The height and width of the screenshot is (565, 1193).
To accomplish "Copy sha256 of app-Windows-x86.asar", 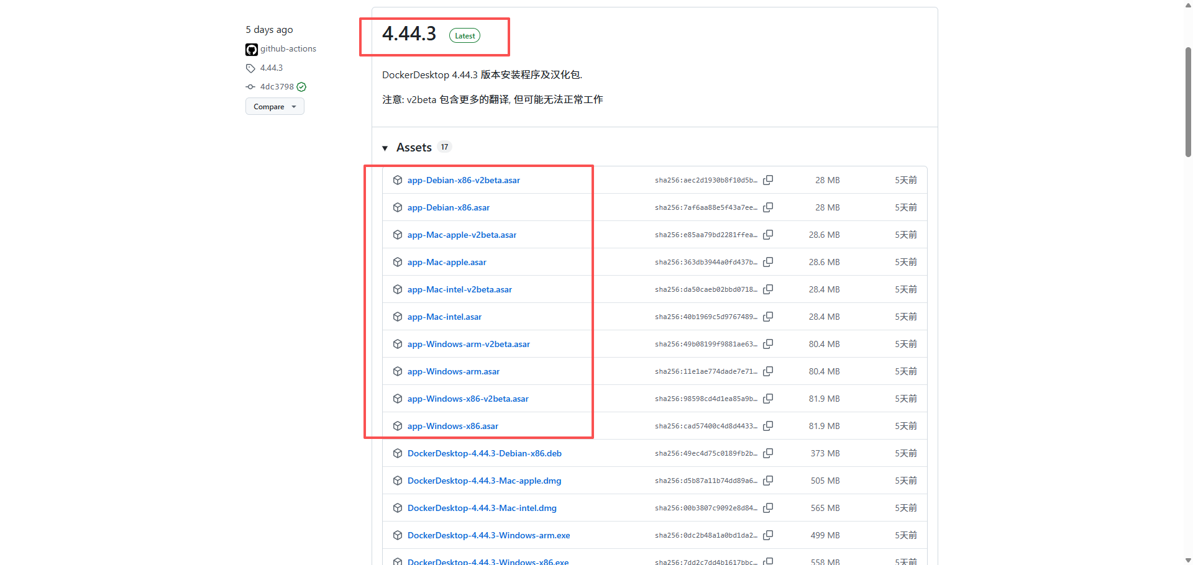I will [768, 426].
